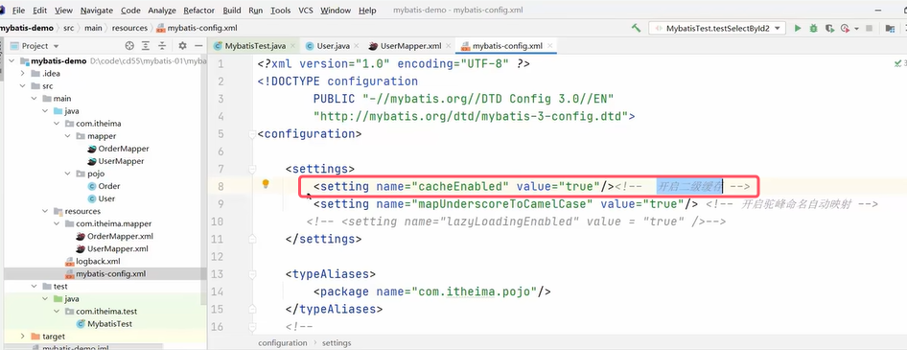Open the Tools menu
The width and height of the screenshot is (907, 350).
pyautogui.click(x=281, y=11)
